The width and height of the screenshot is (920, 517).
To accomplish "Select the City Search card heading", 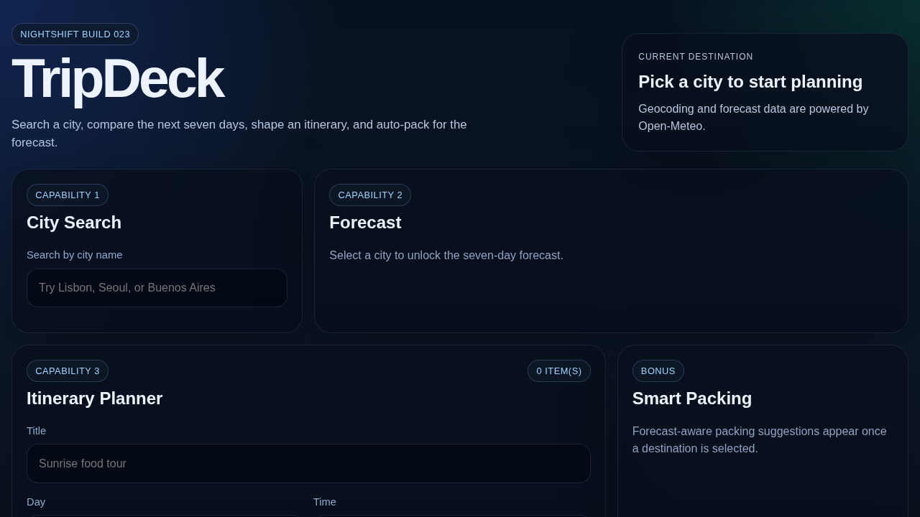I will 74,223.
